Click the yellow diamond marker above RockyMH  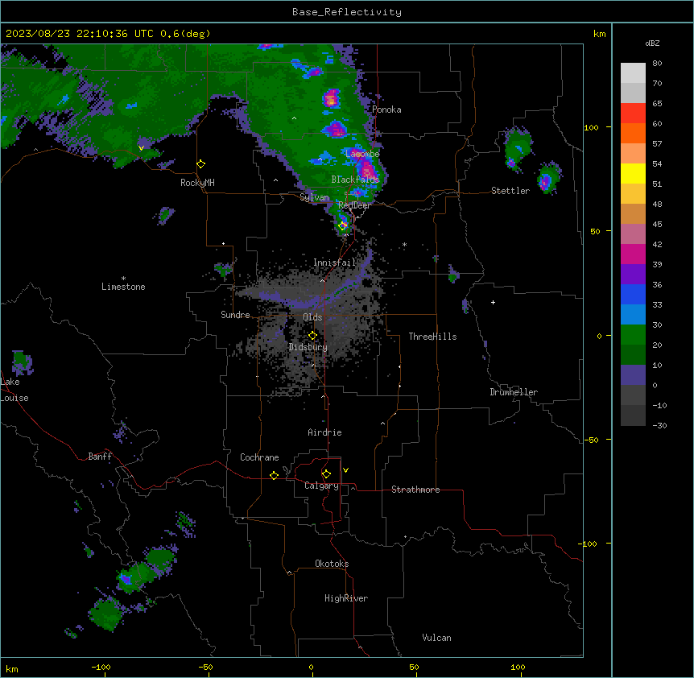[200, 164]
